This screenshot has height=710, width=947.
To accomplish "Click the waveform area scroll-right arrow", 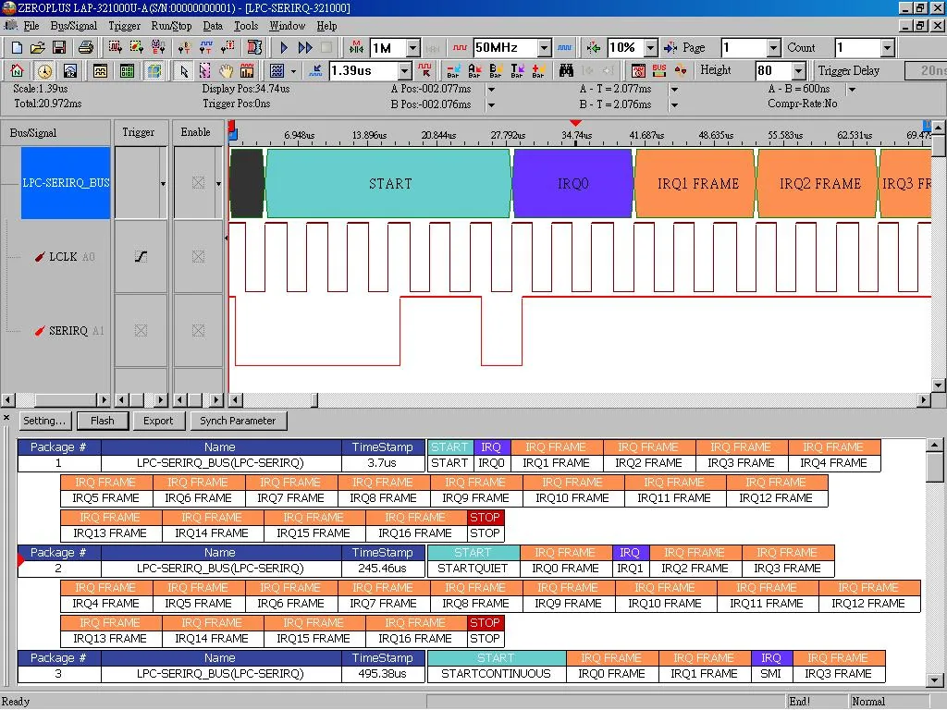I will tap(924, 399).
